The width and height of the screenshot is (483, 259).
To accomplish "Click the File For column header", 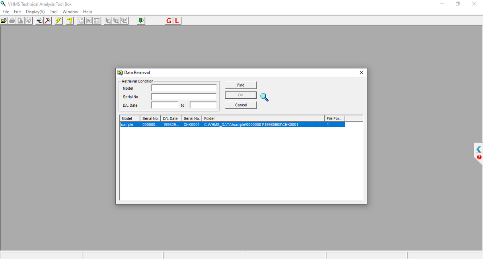I will click(334, 118).
